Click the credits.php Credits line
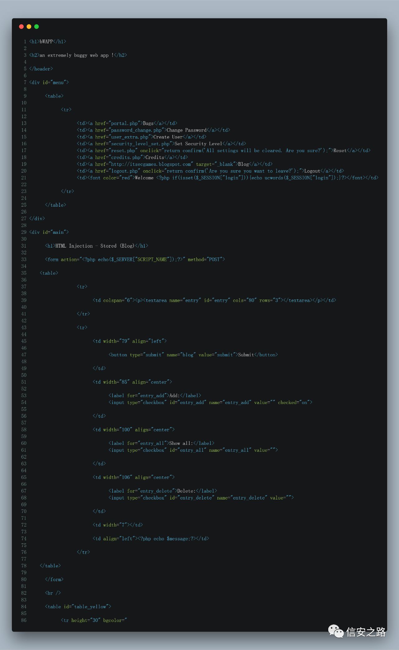Image resolution: width=399 pixels, height=650 pixels. pos(132,157)
